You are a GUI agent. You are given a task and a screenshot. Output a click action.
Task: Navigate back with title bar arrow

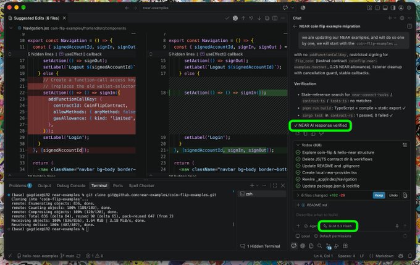coord(127,8)
